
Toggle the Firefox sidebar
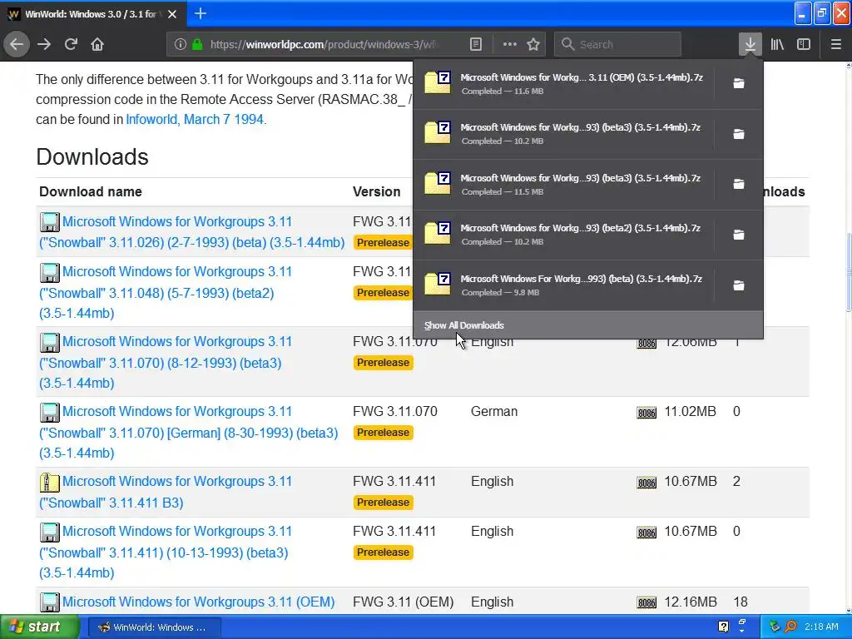[804, 44]
